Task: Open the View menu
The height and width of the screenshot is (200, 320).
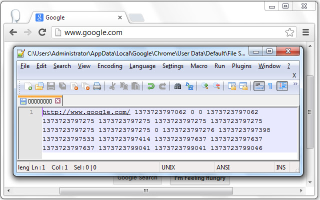Action: (84, 66)
